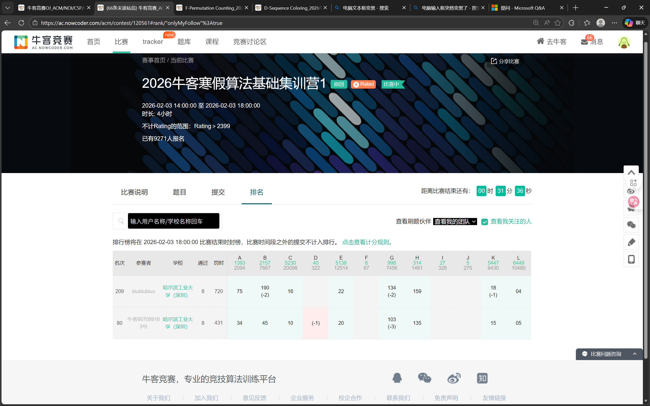Click the Weibo icon in the footer
The height and width of the screenshot is (406, 650).
[454, 378]
